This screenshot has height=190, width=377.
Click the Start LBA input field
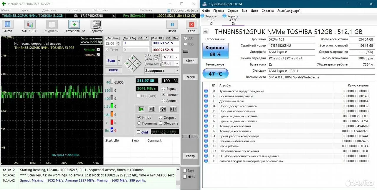point(136,43)
